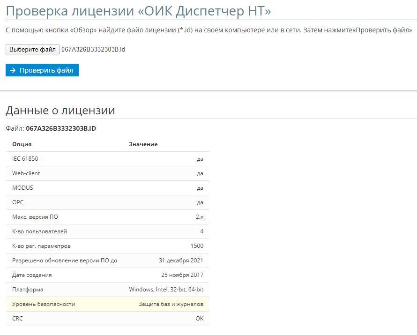
Task: Click the «Опция» column header
Action: click(22, 144)
